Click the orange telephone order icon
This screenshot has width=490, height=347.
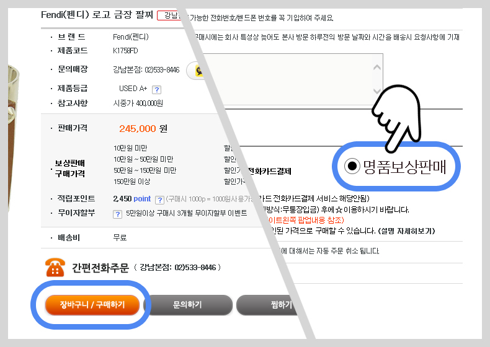click(x=55, y=267)
